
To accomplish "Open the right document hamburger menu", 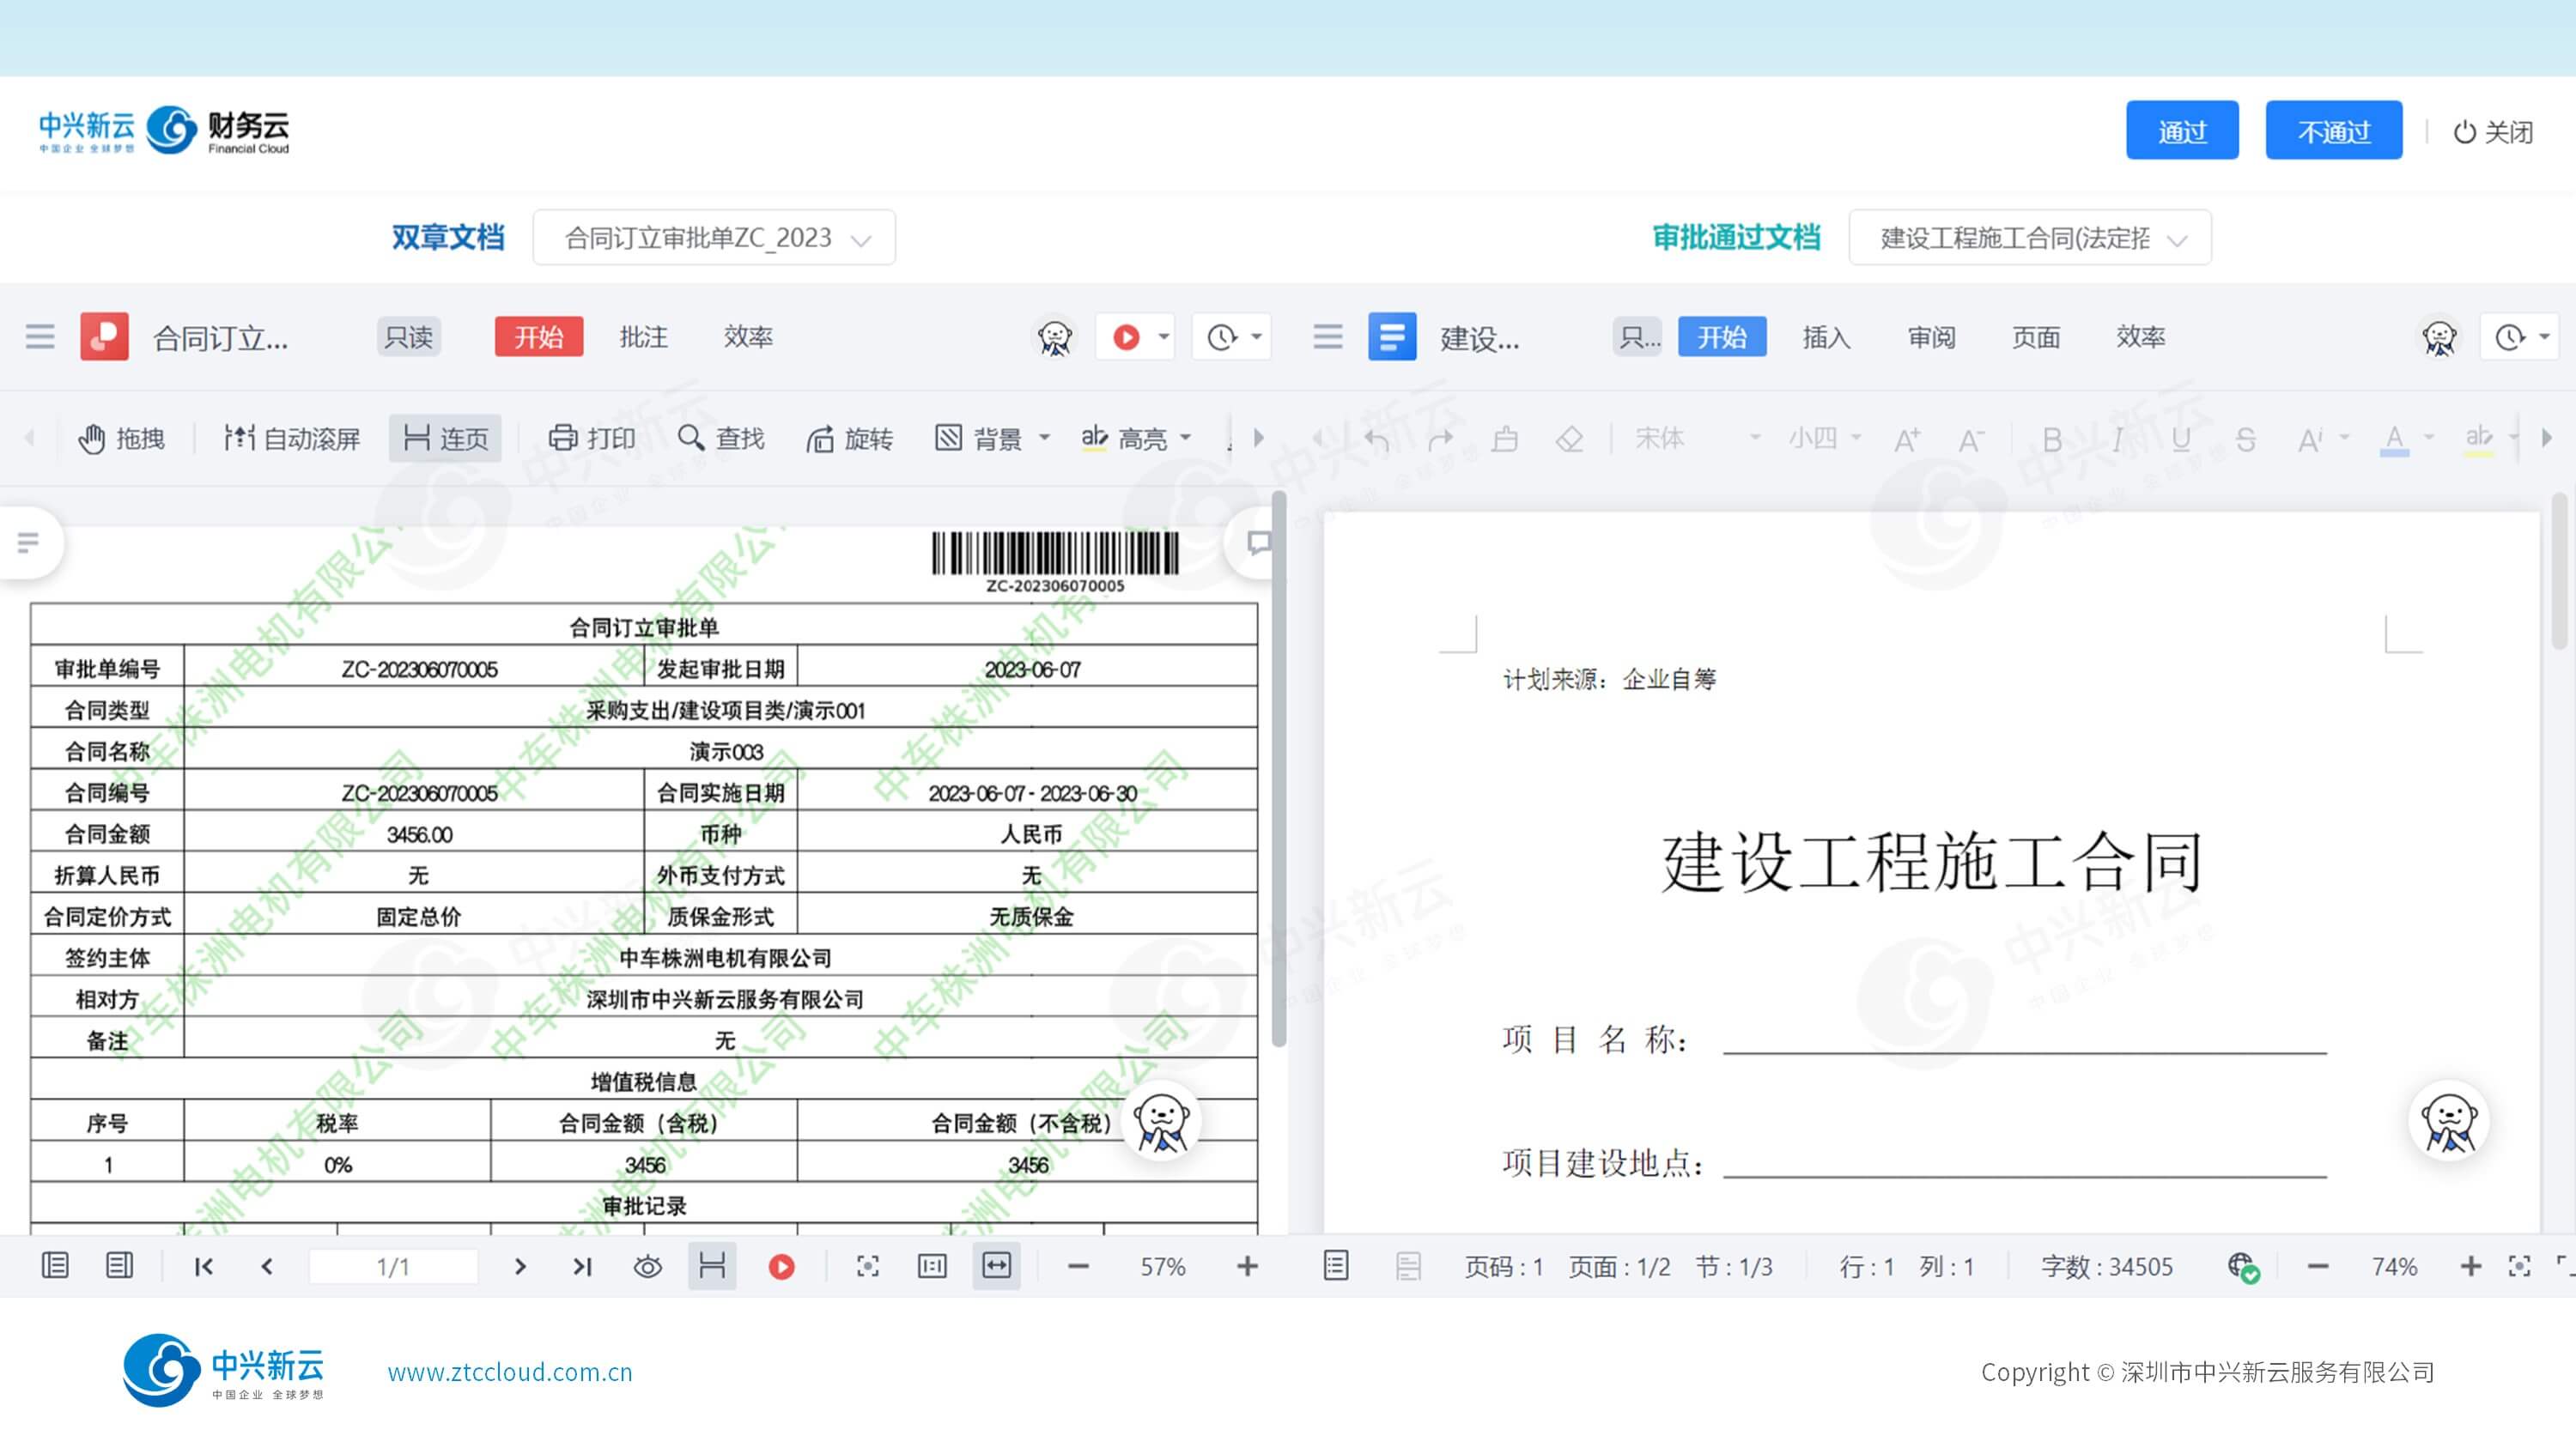I will [1328, 336].
